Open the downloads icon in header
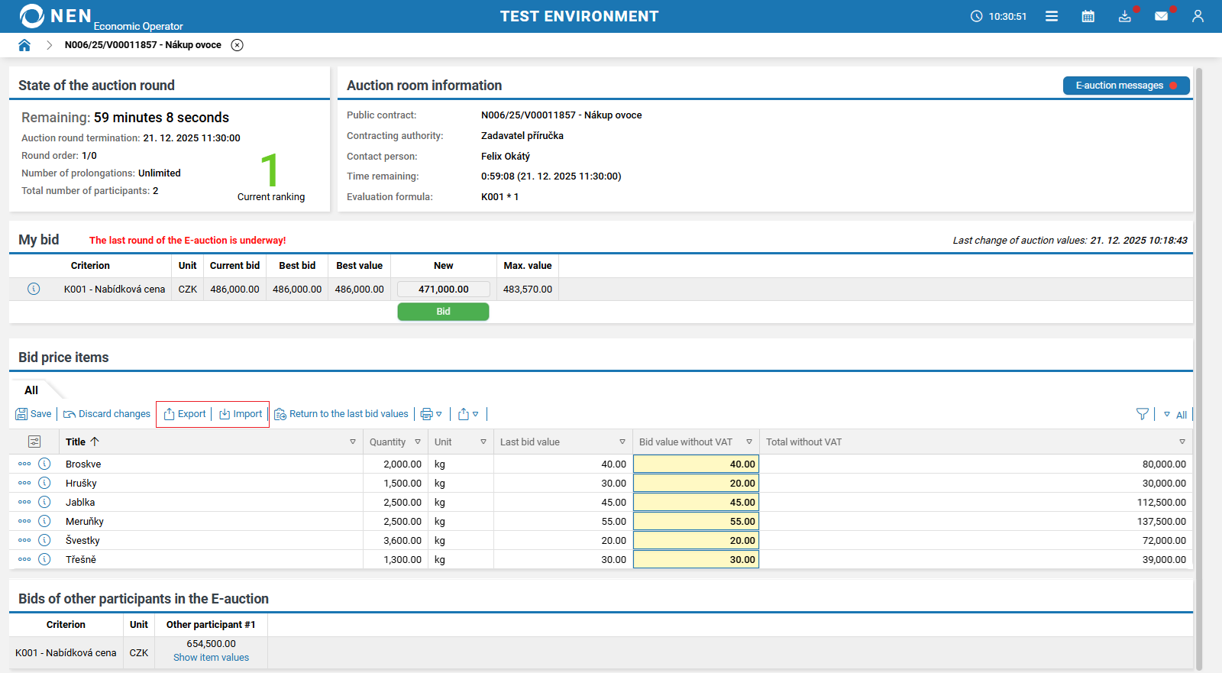Screen dimensions: 1222x673 1124,16
